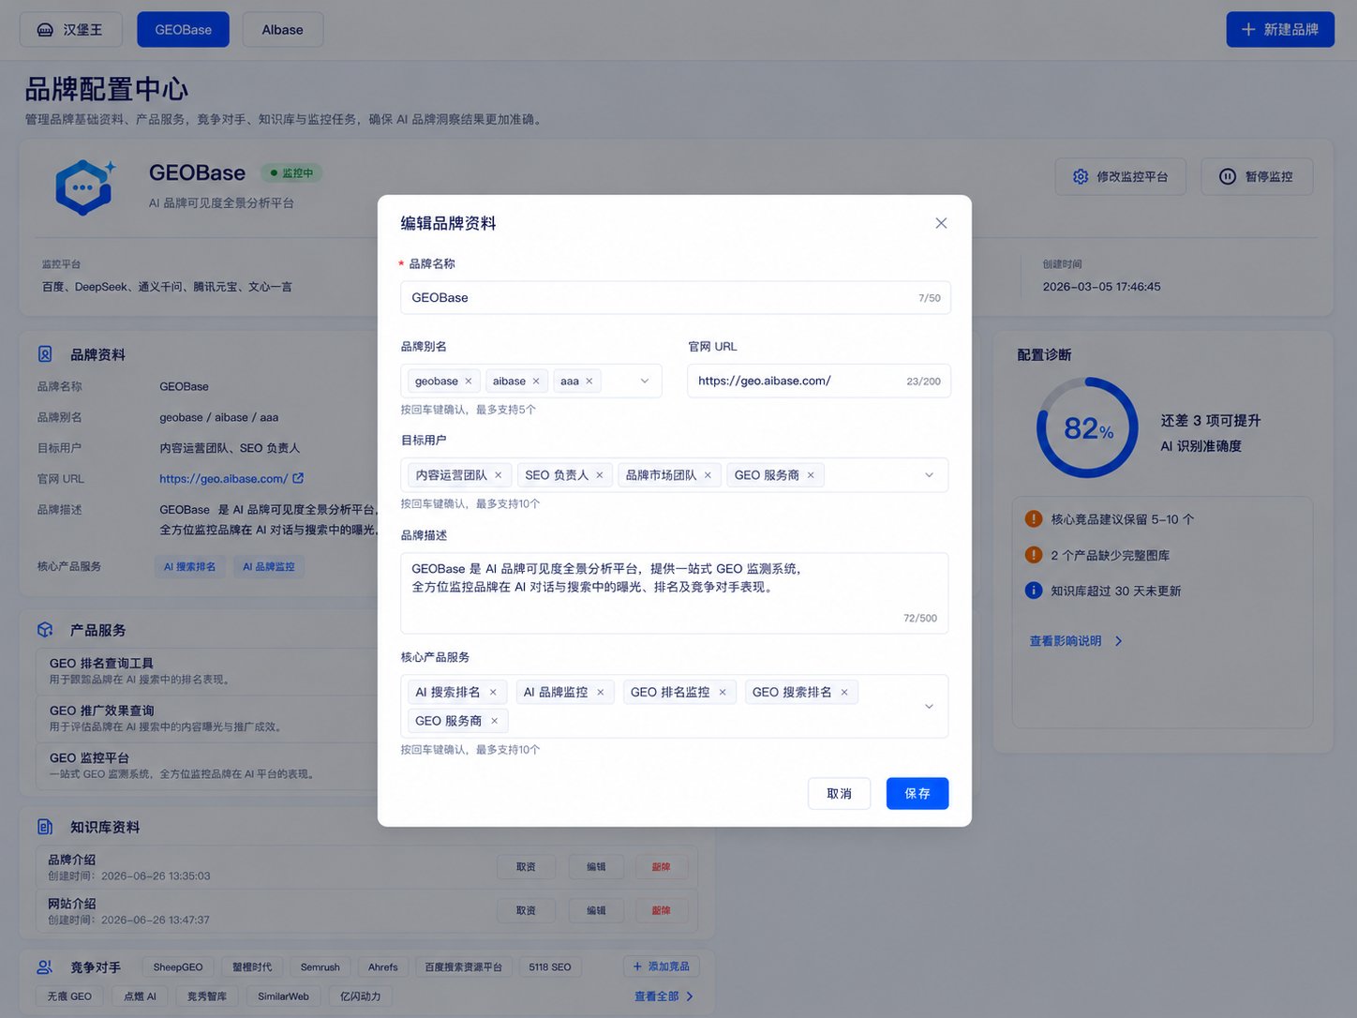Click the SheepGEO competitor tag
Image resolution: width=1357 pixels, height=1018 pixels.
pyautogui.click(x=178, y=967)
